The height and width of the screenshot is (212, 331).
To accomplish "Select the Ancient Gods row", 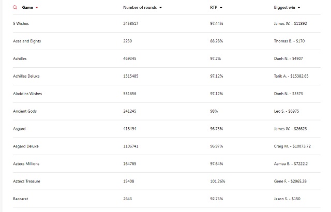I will click(x=167, y=111).
